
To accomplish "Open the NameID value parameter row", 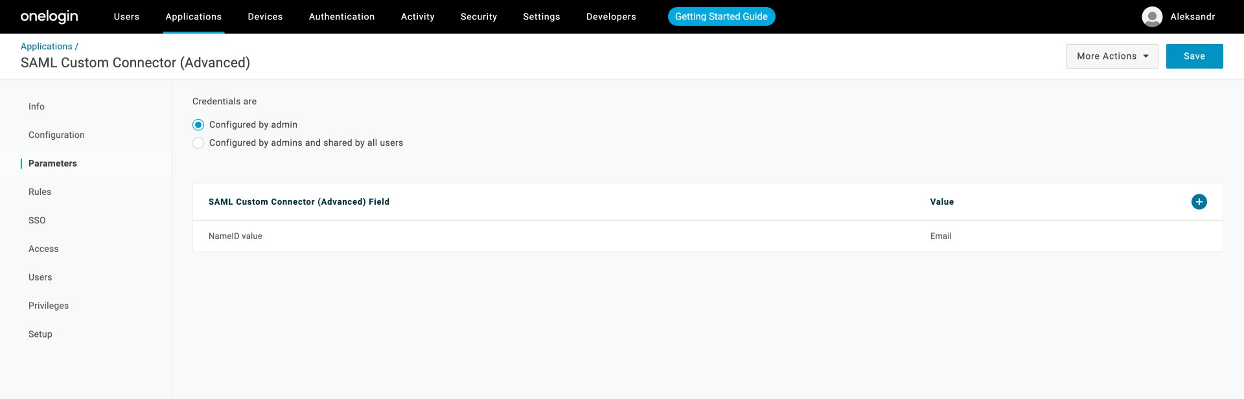I will (708, 236).
